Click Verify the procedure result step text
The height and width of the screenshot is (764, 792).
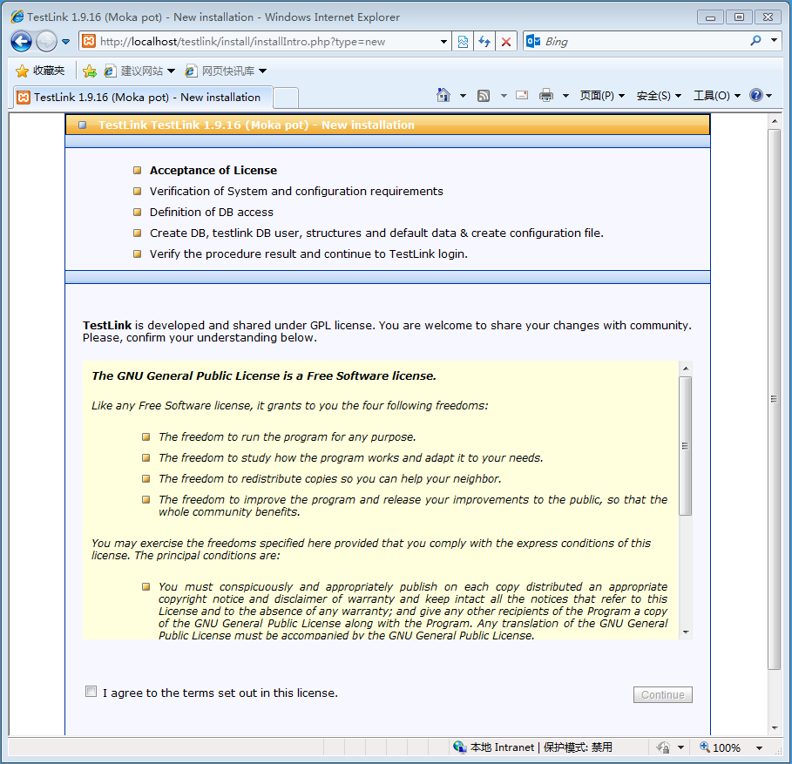(308, 254)
